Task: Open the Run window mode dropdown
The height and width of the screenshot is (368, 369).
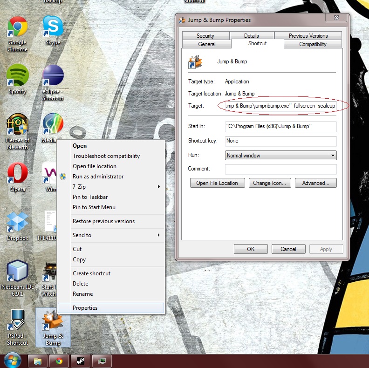Action: [281, 155]
